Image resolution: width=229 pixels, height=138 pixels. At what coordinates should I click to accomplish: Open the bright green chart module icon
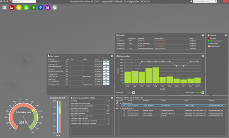coord(26,8)
